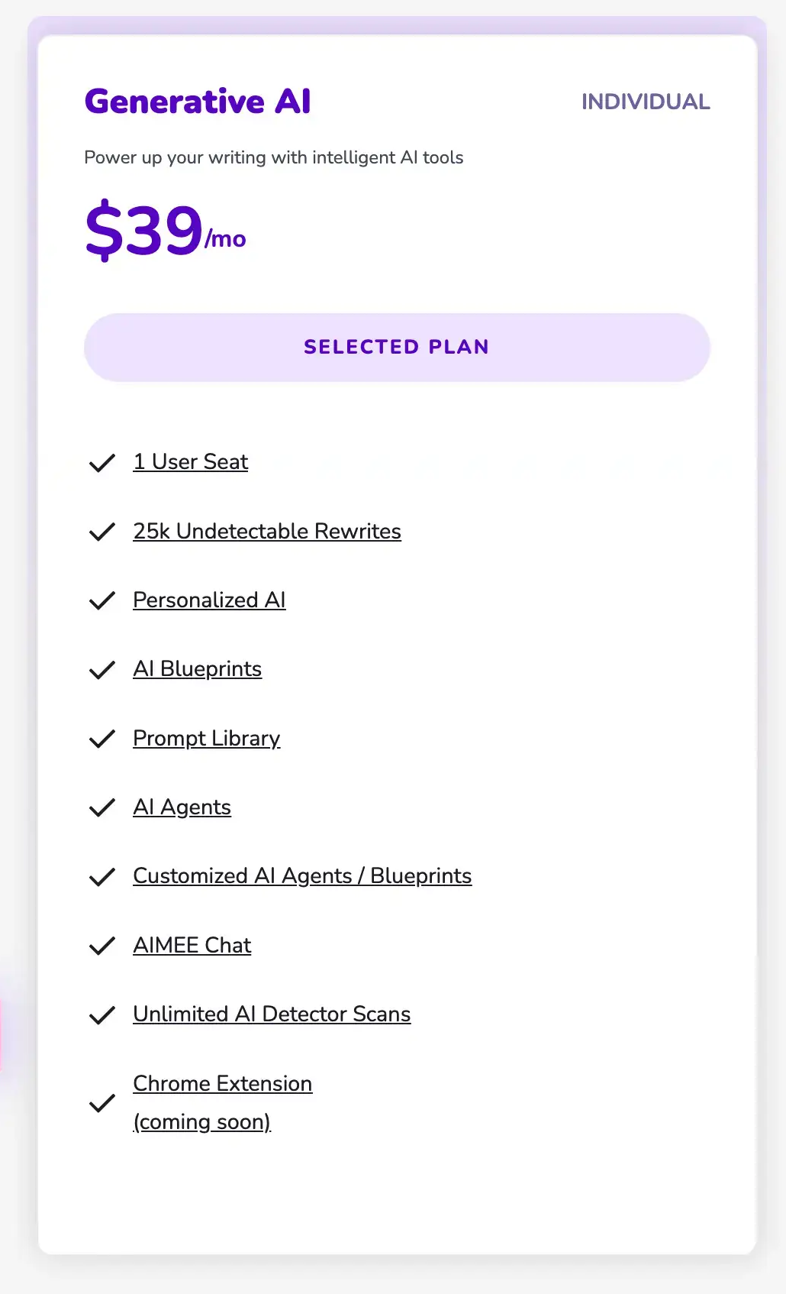The height and width of the screenshot is (1294, 786).
Task: Click Unlimited AI Detector Scans link
Action: point(272,1014)
